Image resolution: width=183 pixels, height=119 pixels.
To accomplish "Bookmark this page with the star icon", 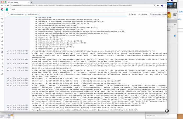I will (154, 5).
